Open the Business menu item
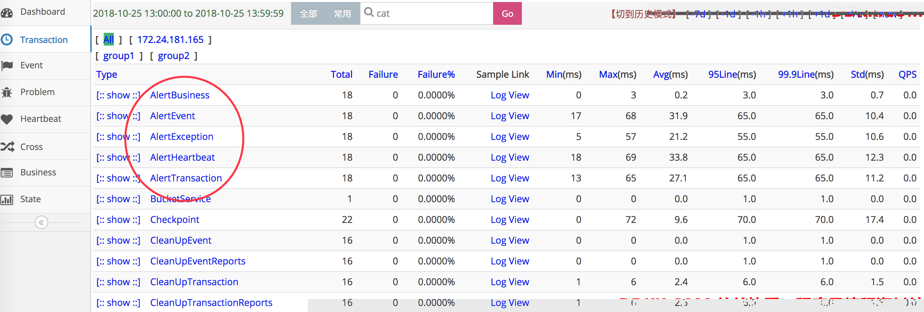 (38, 172)
